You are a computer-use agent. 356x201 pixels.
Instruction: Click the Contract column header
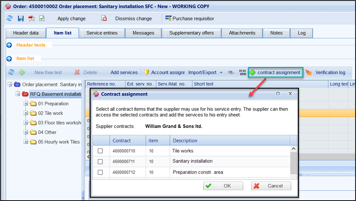click(128, 140)
